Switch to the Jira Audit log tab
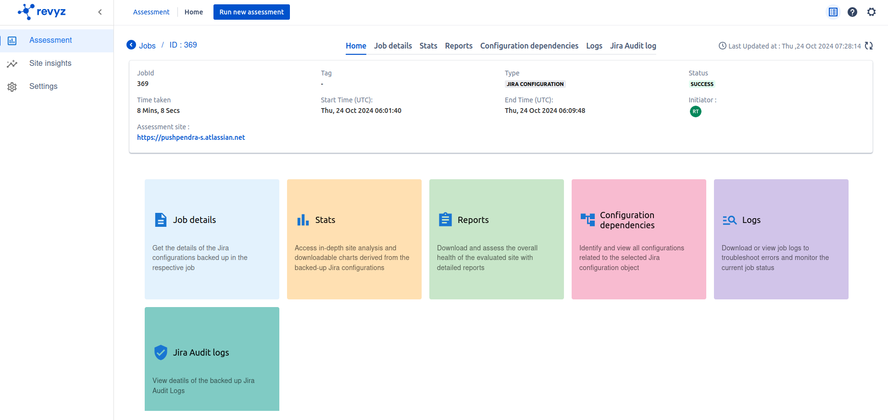 633,46
